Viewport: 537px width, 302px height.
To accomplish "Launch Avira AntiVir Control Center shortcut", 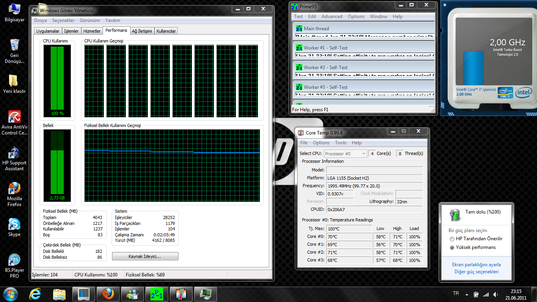I will click(x=15, y=122).
